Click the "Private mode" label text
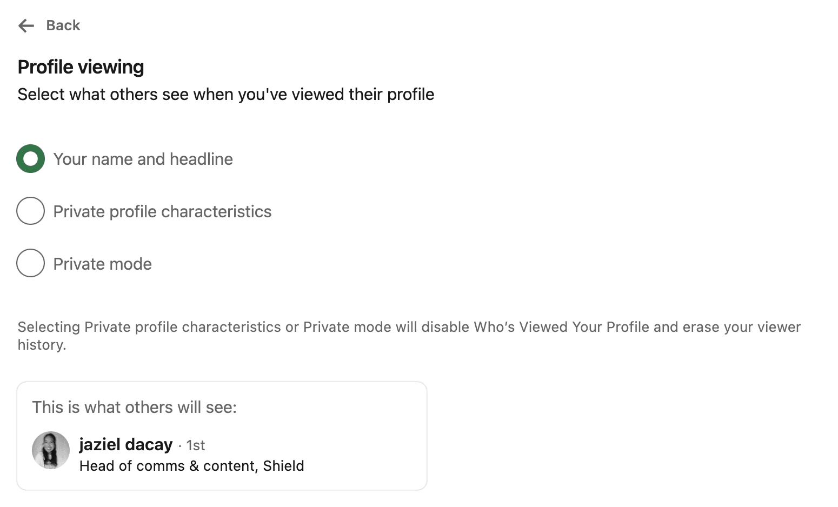This screenshot has height=507, width=838. point(102,264)
